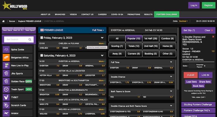Click the calendar icon for Saturday, February 4
Screen dimensions: 217x117
click(42, 55)
